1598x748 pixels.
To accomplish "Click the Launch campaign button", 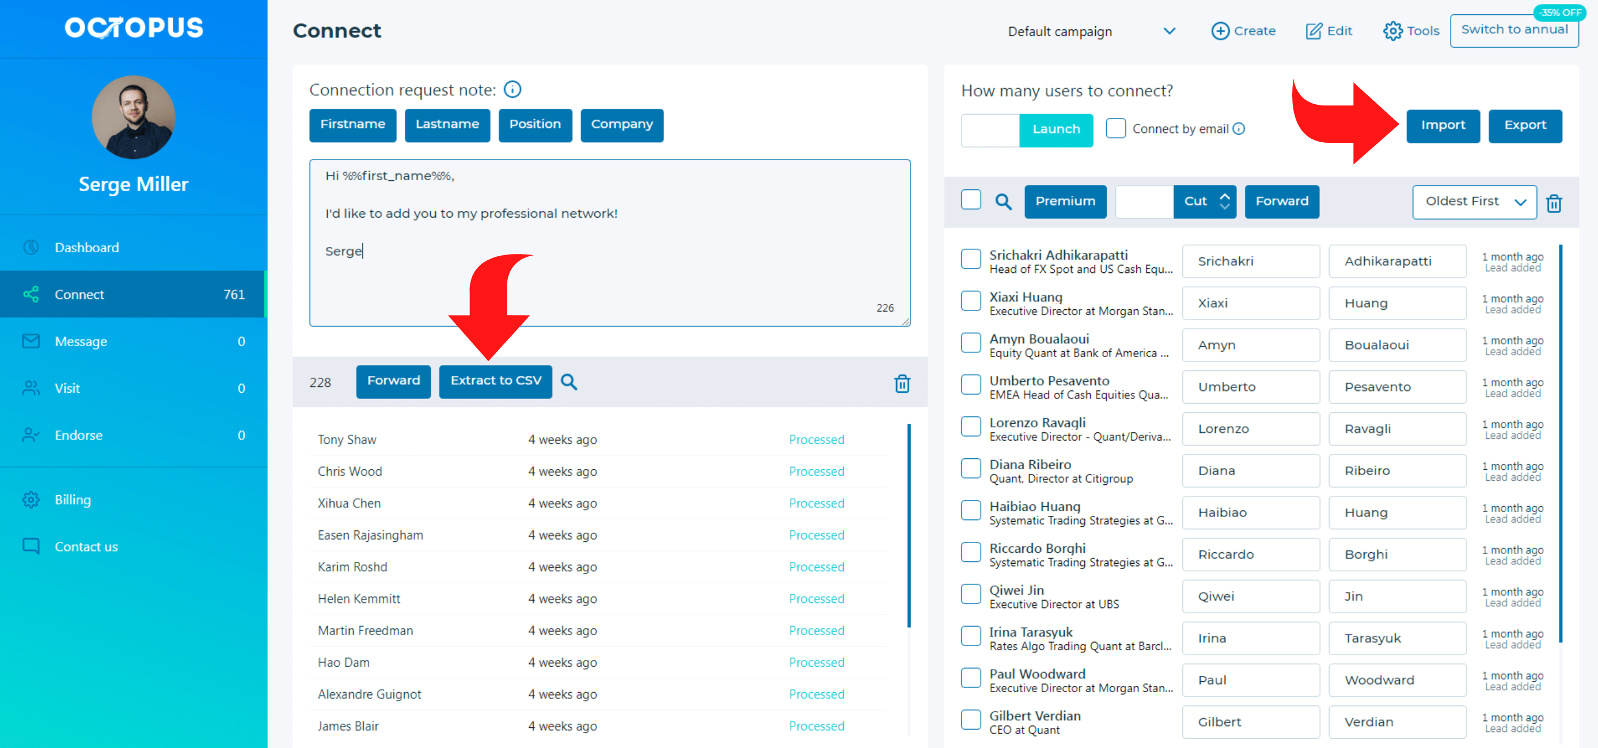I will pos(1055,128).
